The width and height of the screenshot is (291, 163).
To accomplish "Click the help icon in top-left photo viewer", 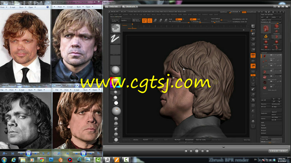I will click(48, 7).
